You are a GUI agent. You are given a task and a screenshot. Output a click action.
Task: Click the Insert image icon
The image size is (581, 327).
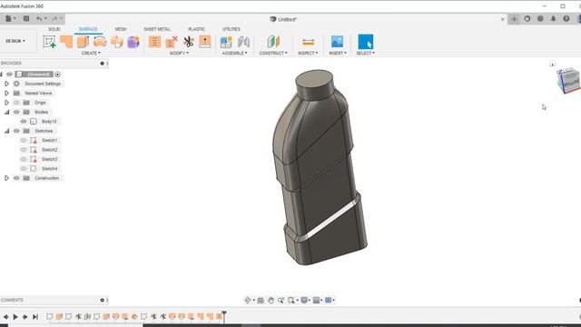tap(337, 42)
